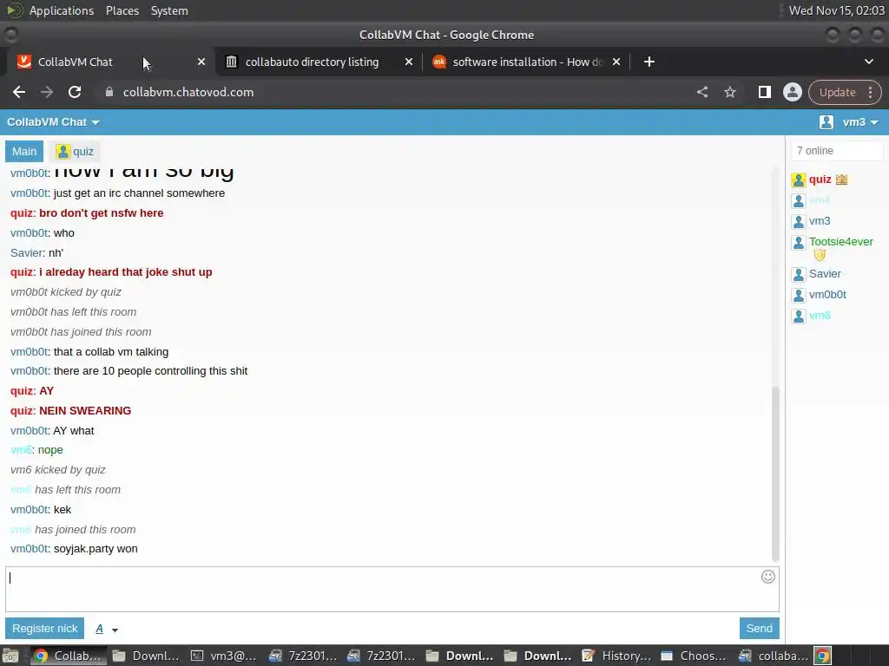889x666 pixels.
Task: Click vm3 avatar icon in header
Action: tap(826, 122)
